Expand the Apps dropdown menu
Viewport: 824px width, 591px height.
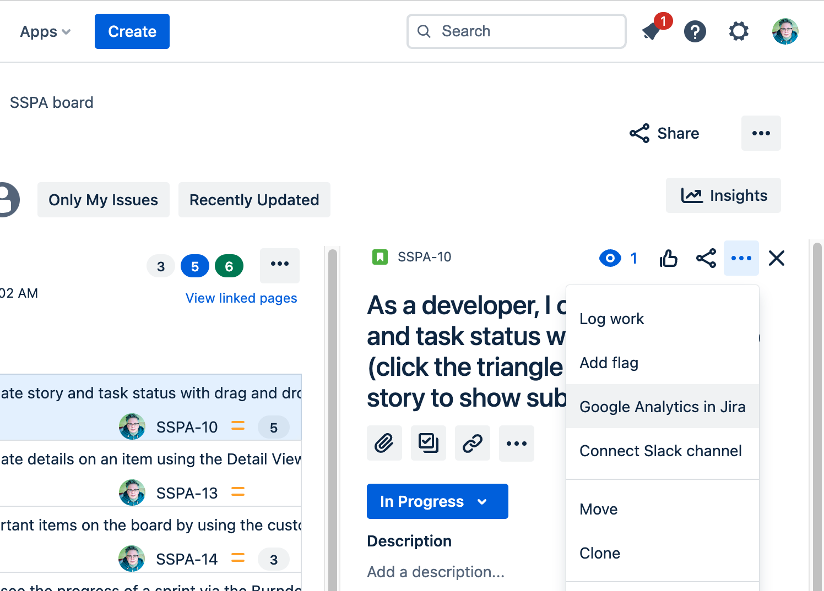45,32
